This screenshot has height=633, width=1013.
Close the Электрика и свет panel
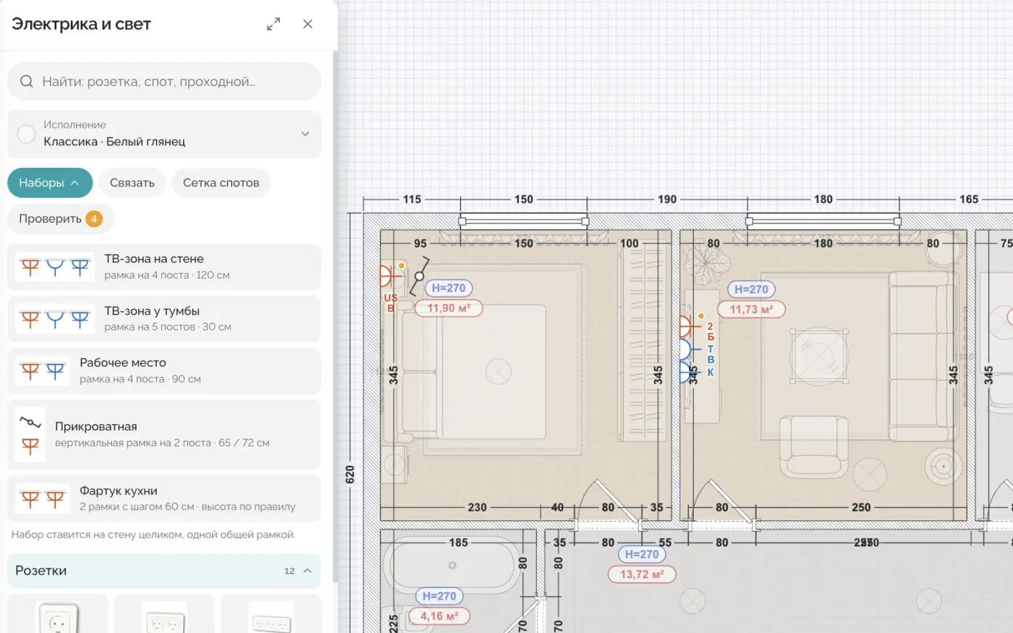pos(308,24)
